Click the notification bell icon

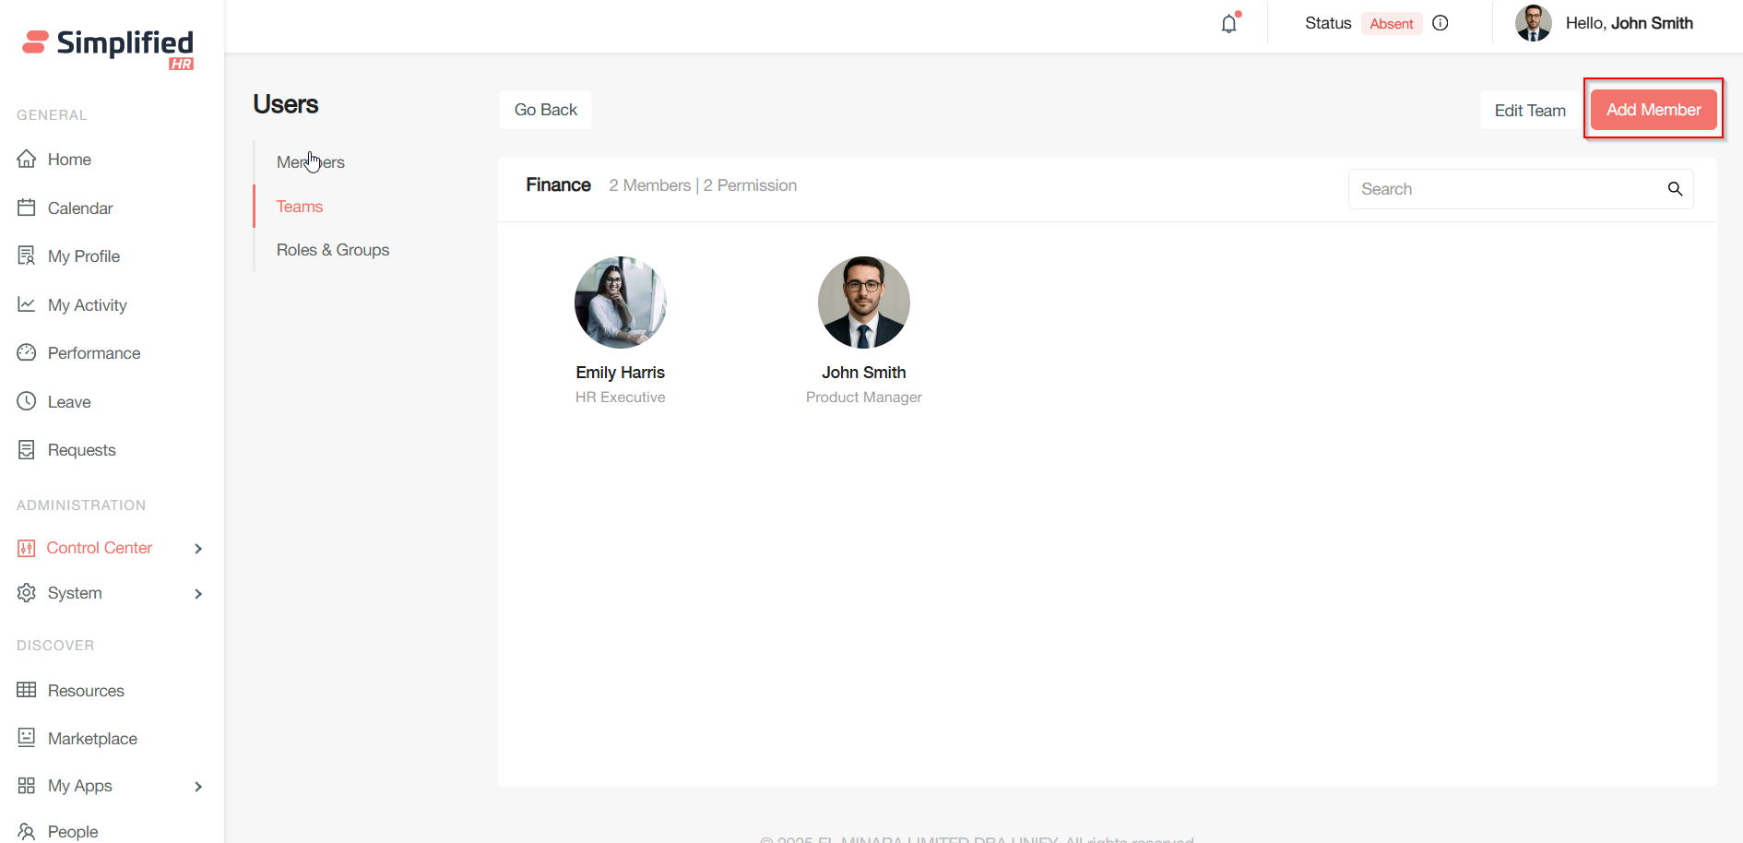1228,24
